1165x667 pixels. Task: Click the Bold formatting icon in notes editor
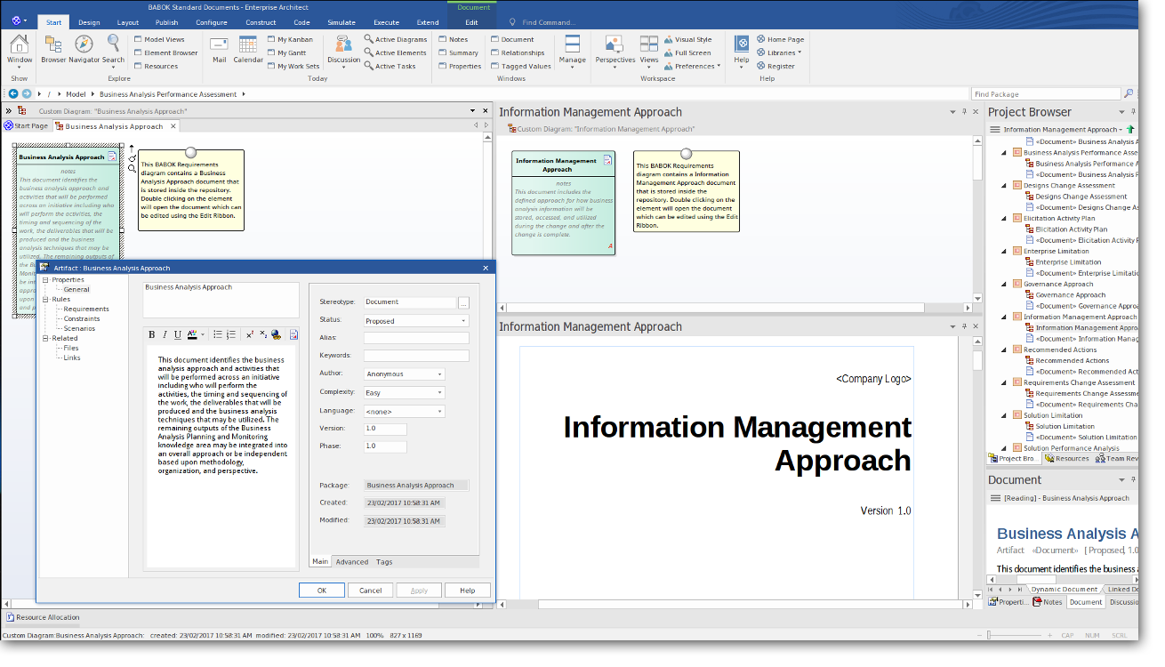click(152, 335)
